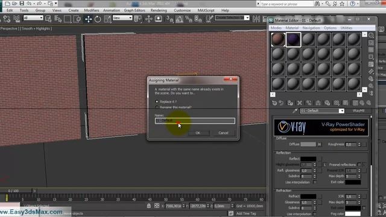Click the Reflection Subdivs spinner arrows

315,177
